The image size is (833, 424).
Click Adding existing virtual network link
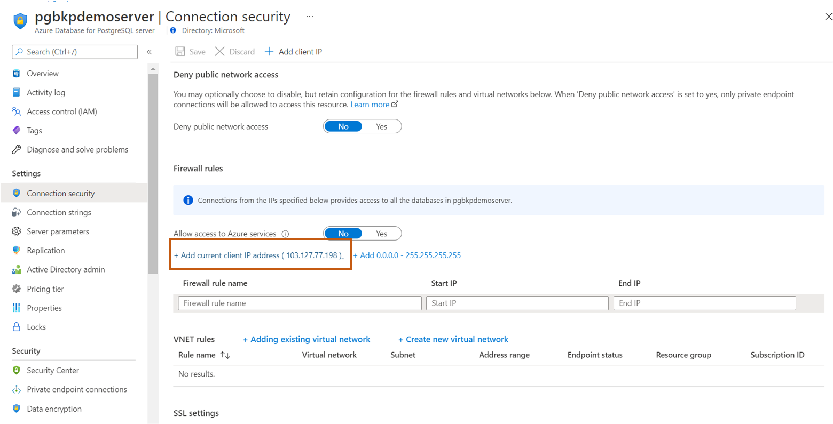[307, 339]
